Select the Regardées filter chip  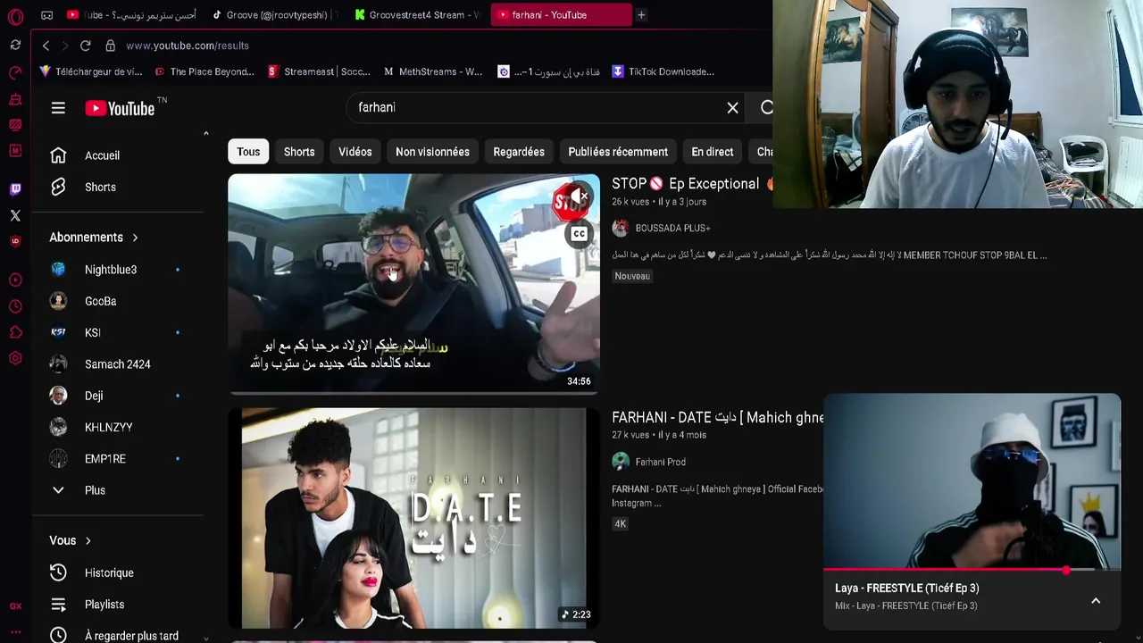point(519,152)
